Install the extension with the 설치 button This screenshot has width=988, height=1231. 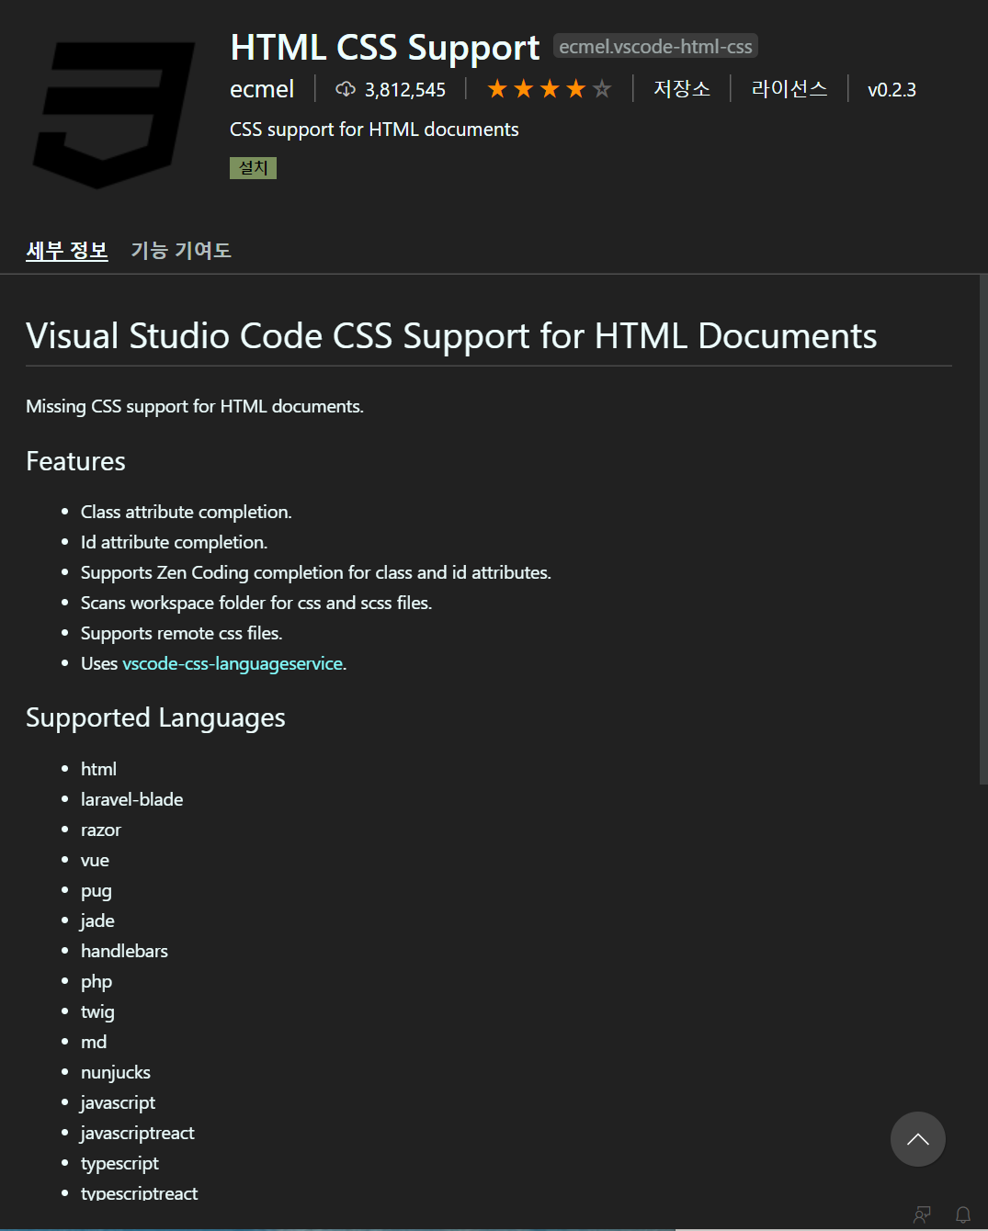(x=253, y=168)
